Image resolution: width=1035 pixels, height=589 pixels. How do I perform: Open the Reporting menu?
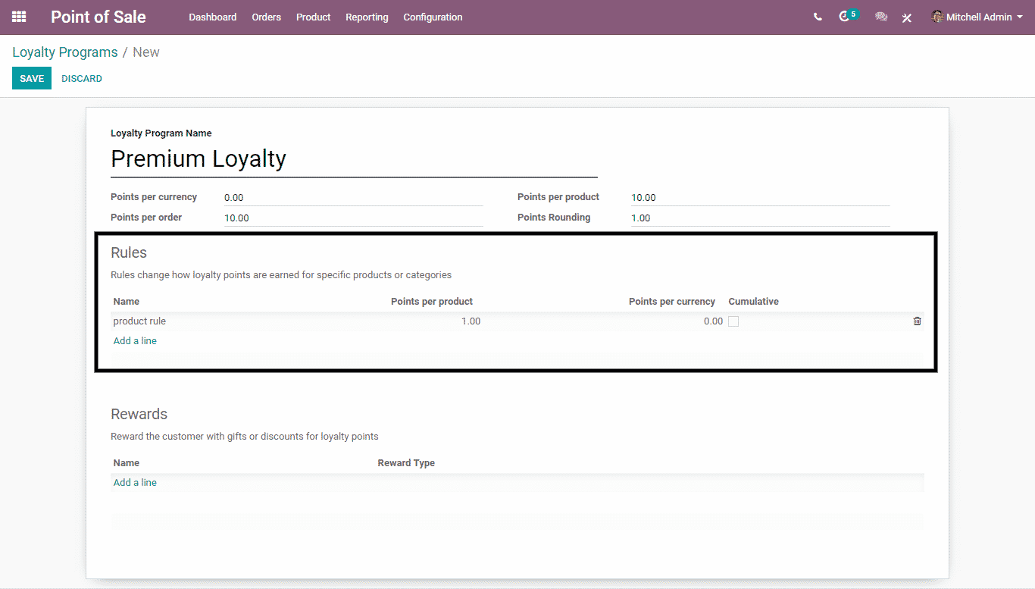(x=367, y=17)
